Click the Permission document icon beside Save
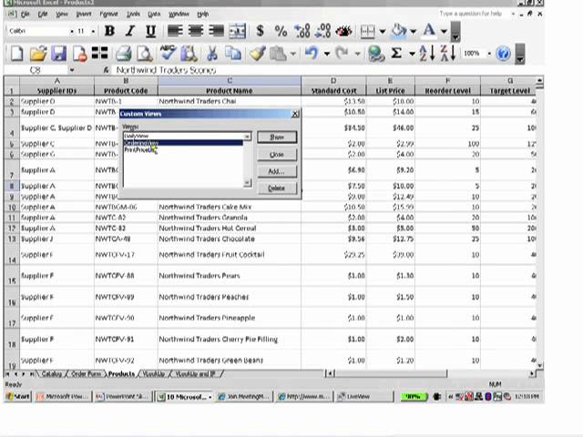 (79, 54)
